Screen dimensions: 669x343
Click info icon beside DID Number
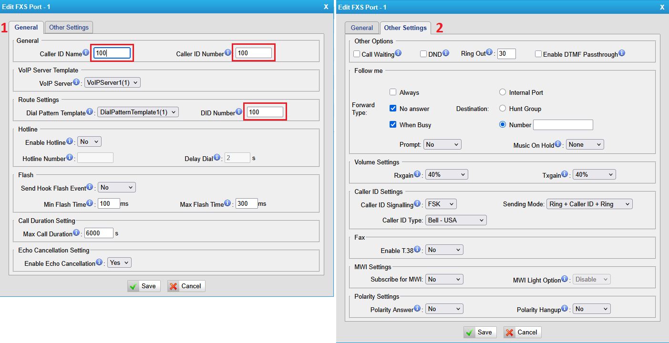(239, 112)
